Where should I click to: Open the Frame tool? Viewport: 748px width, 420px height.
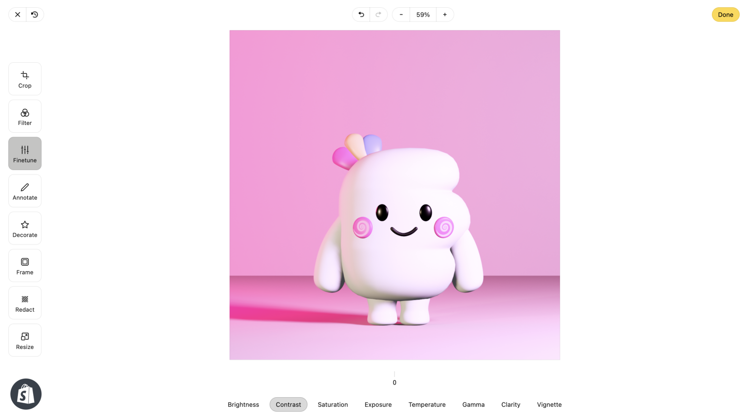pyautogui.click(x=24, y=265)
